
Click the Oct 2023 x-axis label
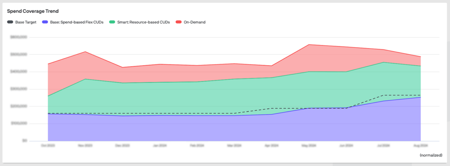click(x=47, y=145)
